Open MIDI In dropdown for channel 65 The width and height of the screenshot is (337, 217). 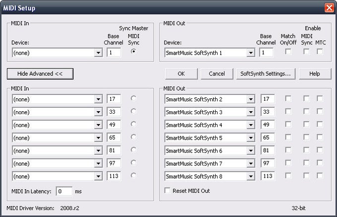click(57, 138)
